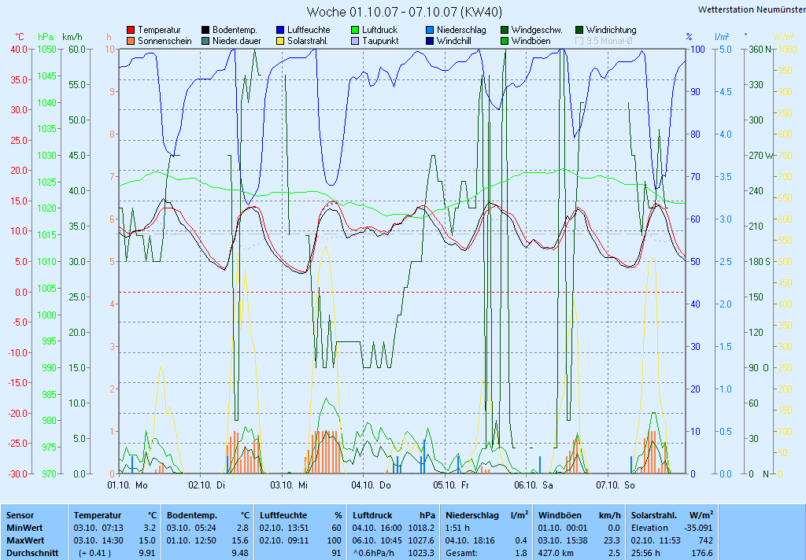Image resolution: width=806 pixels, height=560 pixels.
Task: Click the Temperatur legend label text
Action: 159,31
